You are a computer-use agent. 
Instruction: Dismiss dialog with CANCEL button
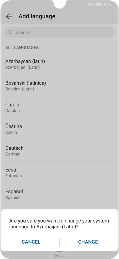pos(31,242)
